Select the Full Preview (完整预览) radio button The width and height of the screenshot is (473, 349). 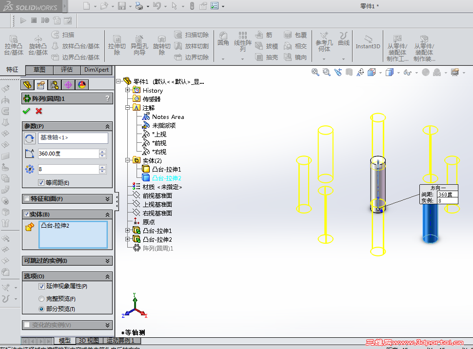tap(41, 299)
